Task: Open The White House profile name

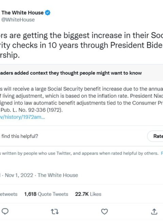Action: point(22,13)
